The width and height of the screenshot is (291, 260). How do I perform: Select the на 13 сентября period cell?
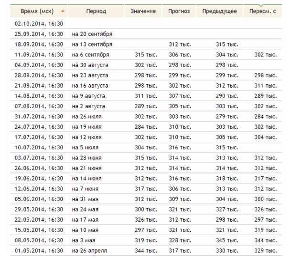(92, 44)
